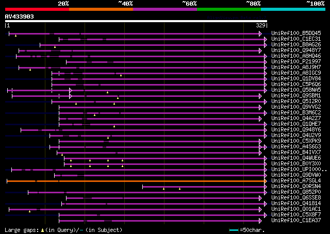Select the UniRef100_Q1QHE7 label
Viewport: 330px width, 234px height.
(x=296, y=124)
